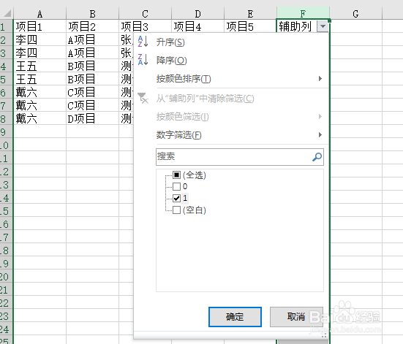Screen dimensions: 403x344
Task: Click cell D项目 in row 8
Action: (93, 118)
